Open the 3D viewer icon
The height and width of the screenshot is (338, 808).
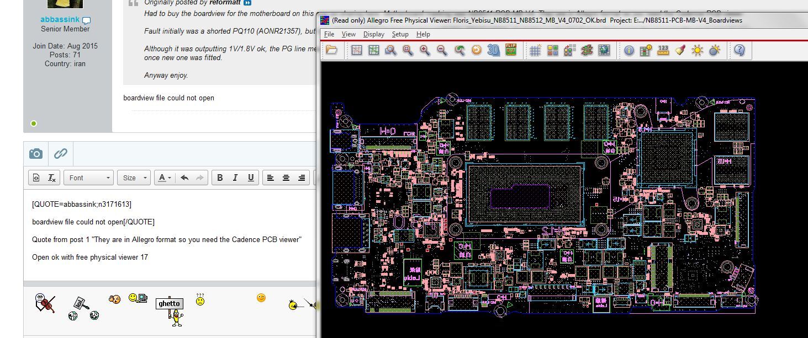[x=493, y=50]
